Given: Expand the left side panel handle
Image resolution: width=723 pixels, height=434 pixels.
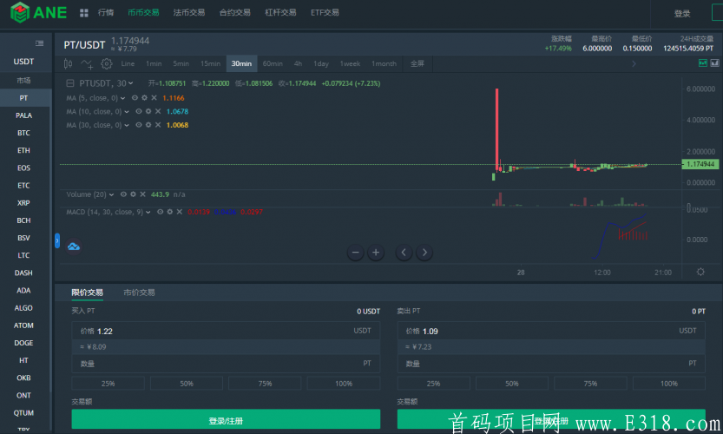Looking at the screenshot, I should (x=57, y=240).
